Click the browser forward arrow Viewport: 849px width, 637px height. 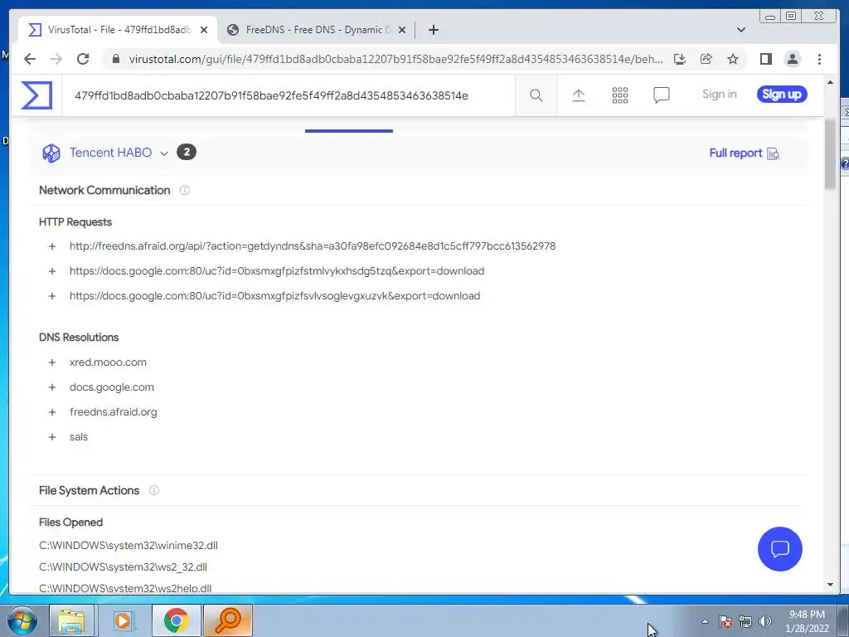pos(56,59)
